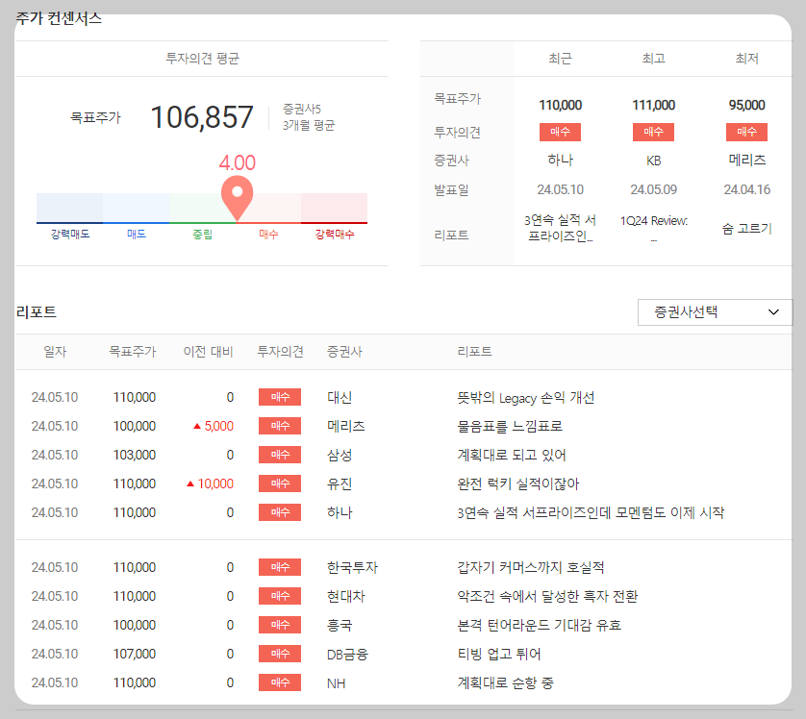This screenshot has height=719, width=806.
Task: Click the red up-triangle beside 10,000
Action: click(x=190, y=483)
